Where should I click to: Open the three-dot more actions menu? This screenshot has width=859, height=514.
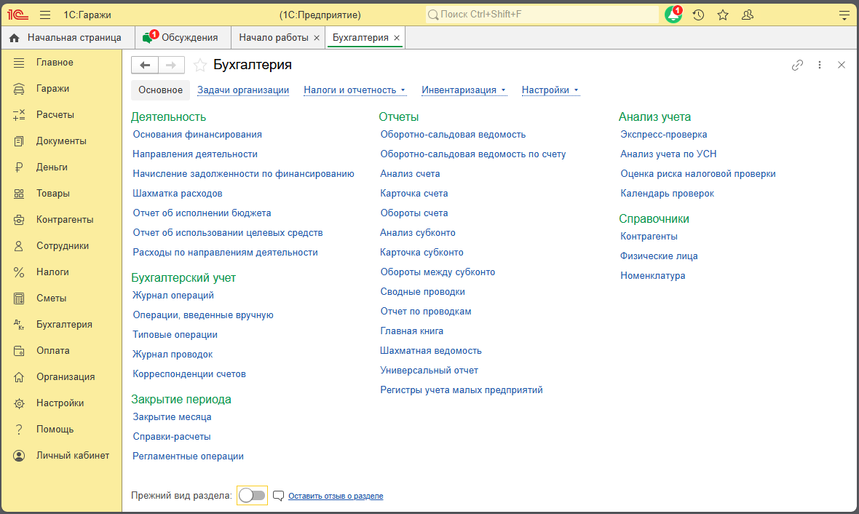click(x=820, y=65)
